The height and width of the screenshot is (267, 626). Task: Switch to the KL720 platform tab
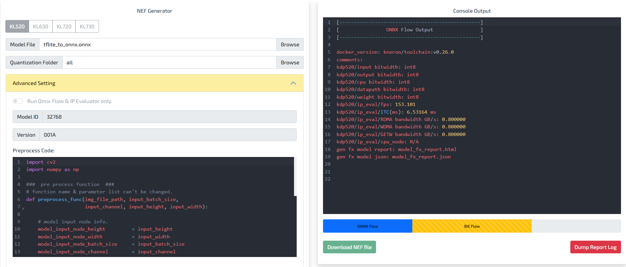[x=64, y=26]
